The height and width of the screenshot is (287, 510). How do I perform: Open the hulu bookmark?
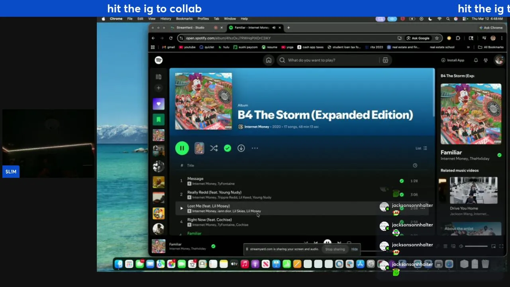[x=224, y=47]
